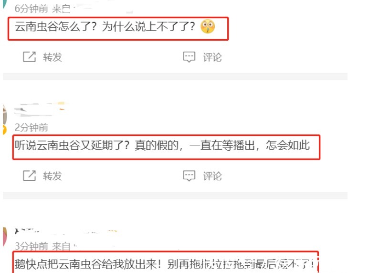
Task: Open post text 听说云南虫谷又延期了
Action: coord(162,145)
